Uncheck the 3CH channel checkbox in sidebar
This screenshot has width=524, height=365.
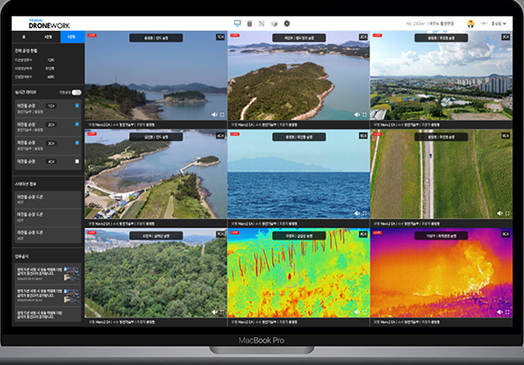coord(77,142)
